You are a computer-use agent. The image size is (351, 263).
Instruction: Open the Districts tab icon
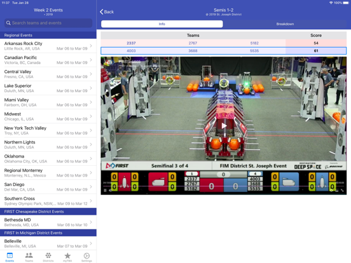coord(48,255)
